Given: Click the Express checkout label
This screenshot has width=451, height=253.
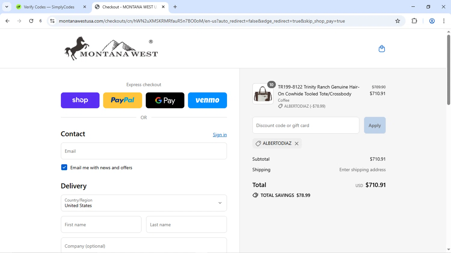Looking at the screenshot, I should (144, 85).
